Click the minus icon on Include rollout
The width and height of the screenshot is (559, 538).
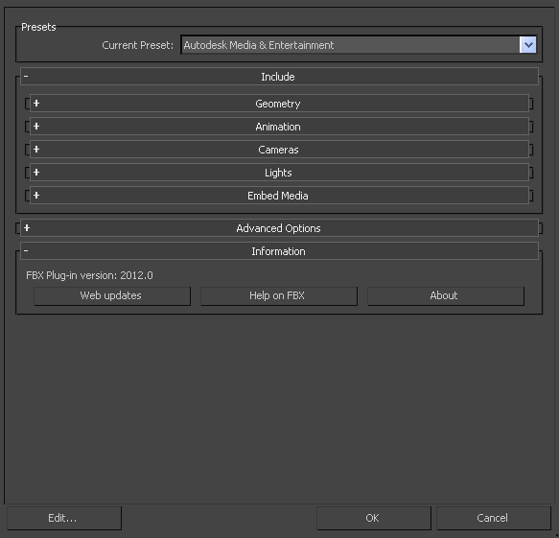click(x=26, y=76)
